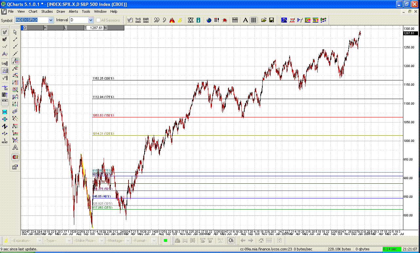This screenshot has height=253, width=420.
Task: Click the 1162.25 (200%) Fibonacci level label
Action: [103, 78]
